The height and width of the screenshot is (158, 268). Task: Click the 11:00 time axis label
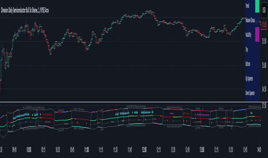pyautogui.click(x=87, y=150)
